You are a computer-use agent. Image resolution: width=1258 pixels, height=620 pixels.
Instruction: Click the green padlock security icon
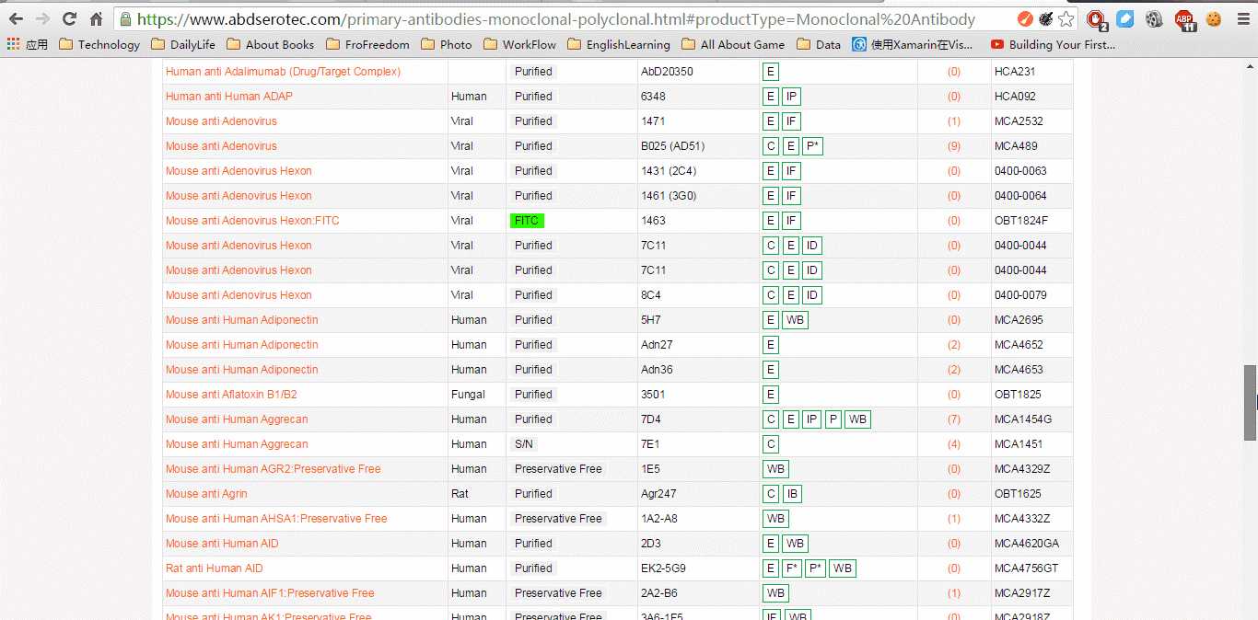click(126, 18)
